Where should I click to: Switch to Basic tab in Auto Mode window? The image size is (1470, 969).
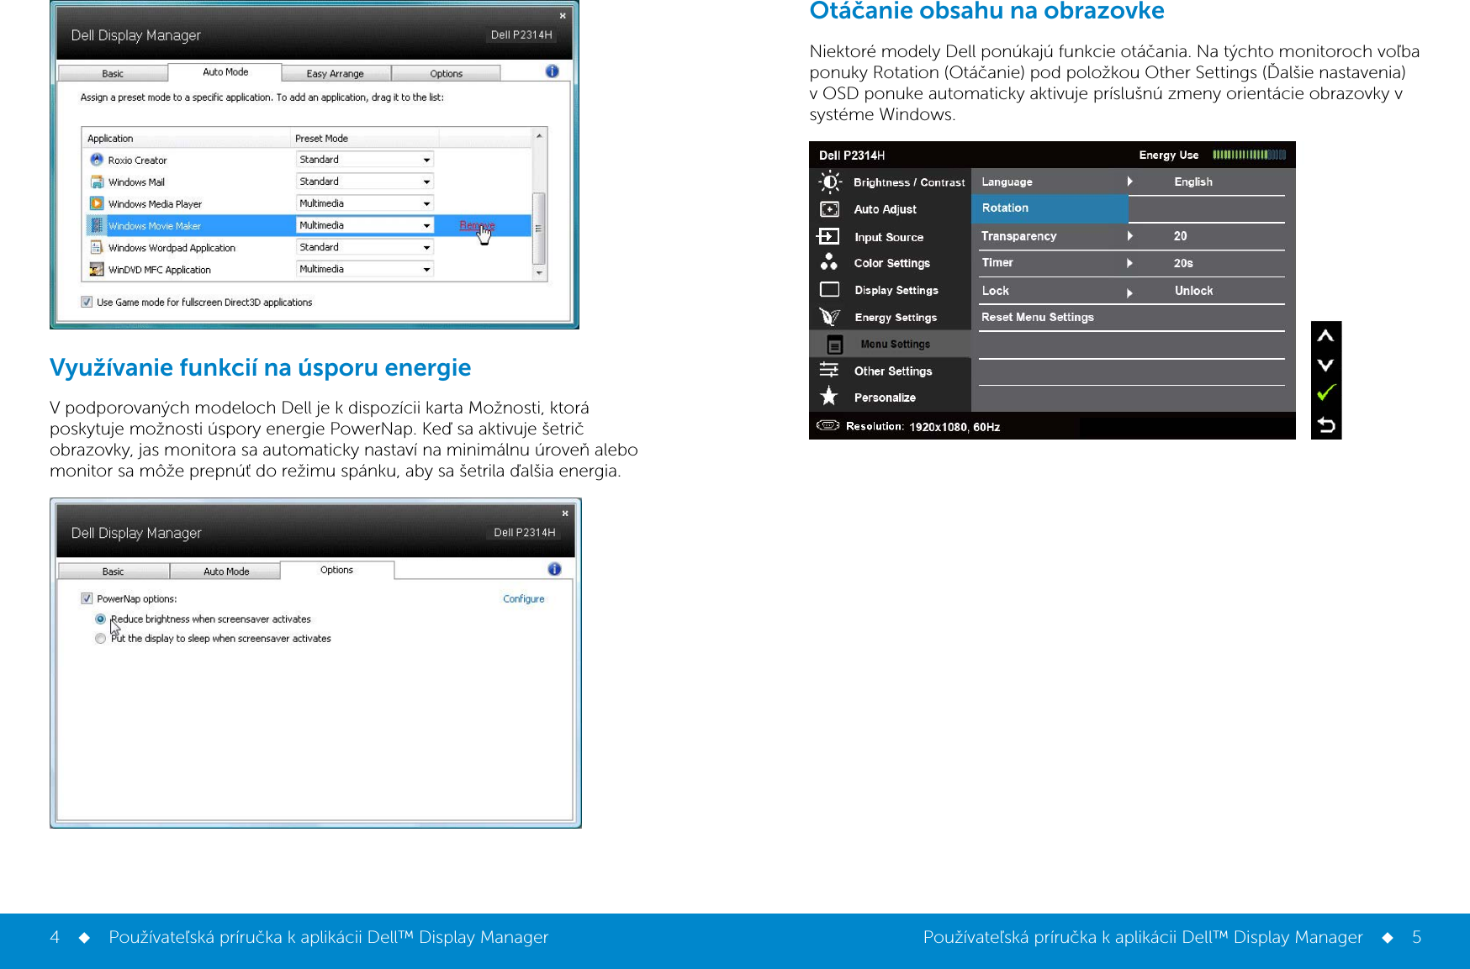113,73
